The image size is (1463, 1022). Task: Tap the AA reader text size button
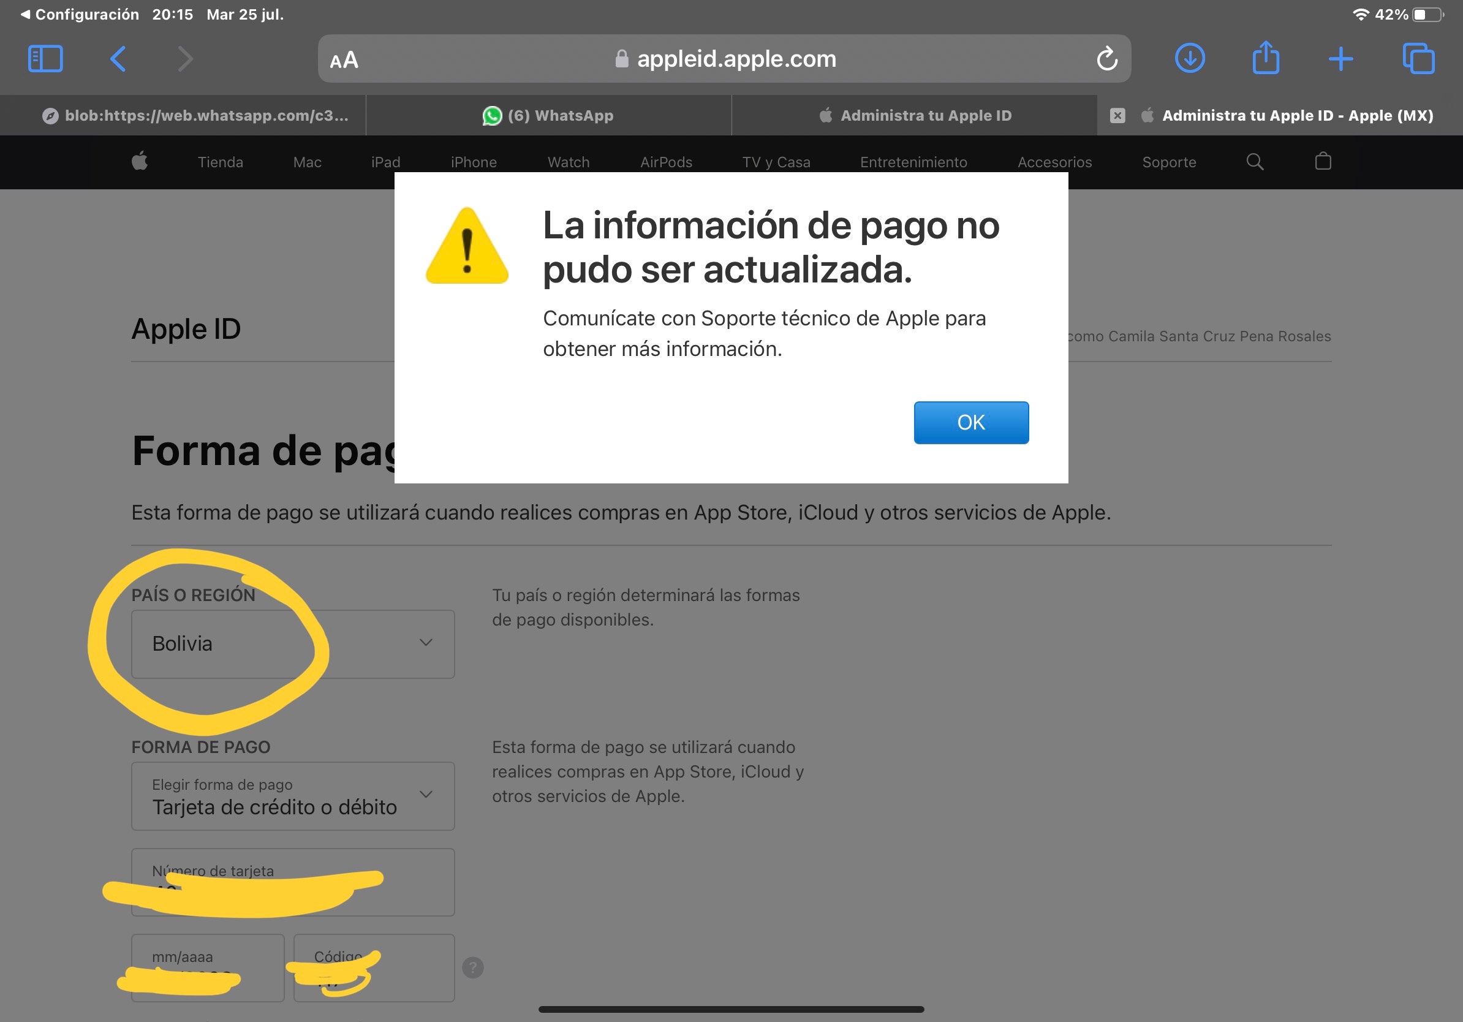coord(344,60)
